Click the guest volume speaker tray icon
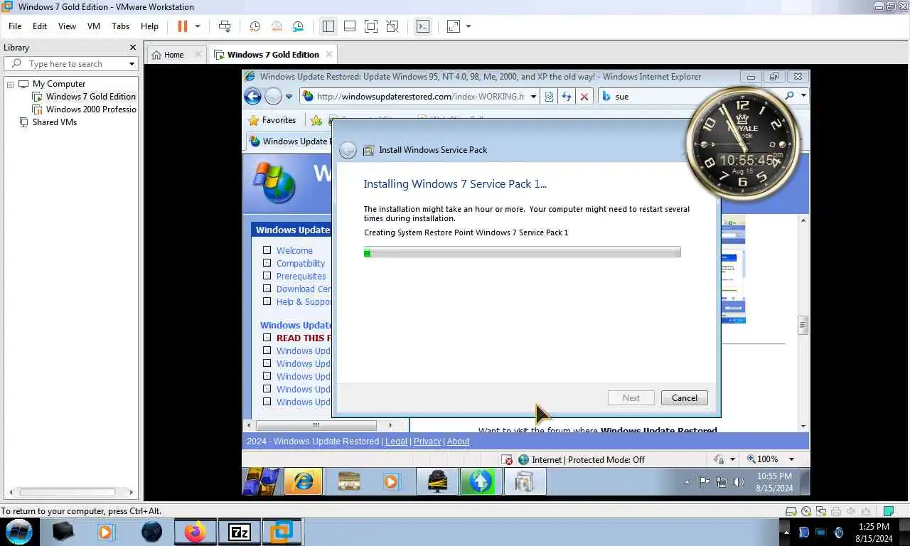Image resolution: width=910 pixels, height=546 pixels. point(738,482)
